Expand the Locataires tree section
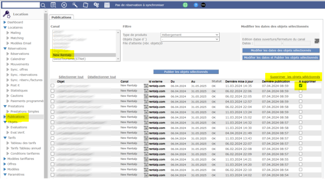 5,27
